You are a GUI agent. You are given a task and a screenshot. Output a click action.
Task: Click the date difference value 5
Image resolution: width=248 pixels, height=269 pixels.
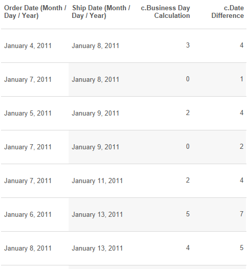[x=242, y=248]
